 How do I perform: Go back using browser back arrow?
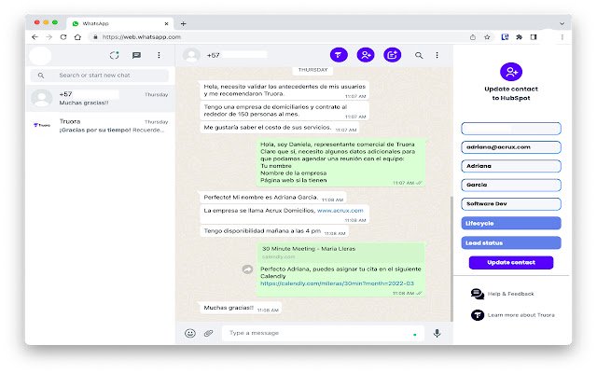[35, 37]
